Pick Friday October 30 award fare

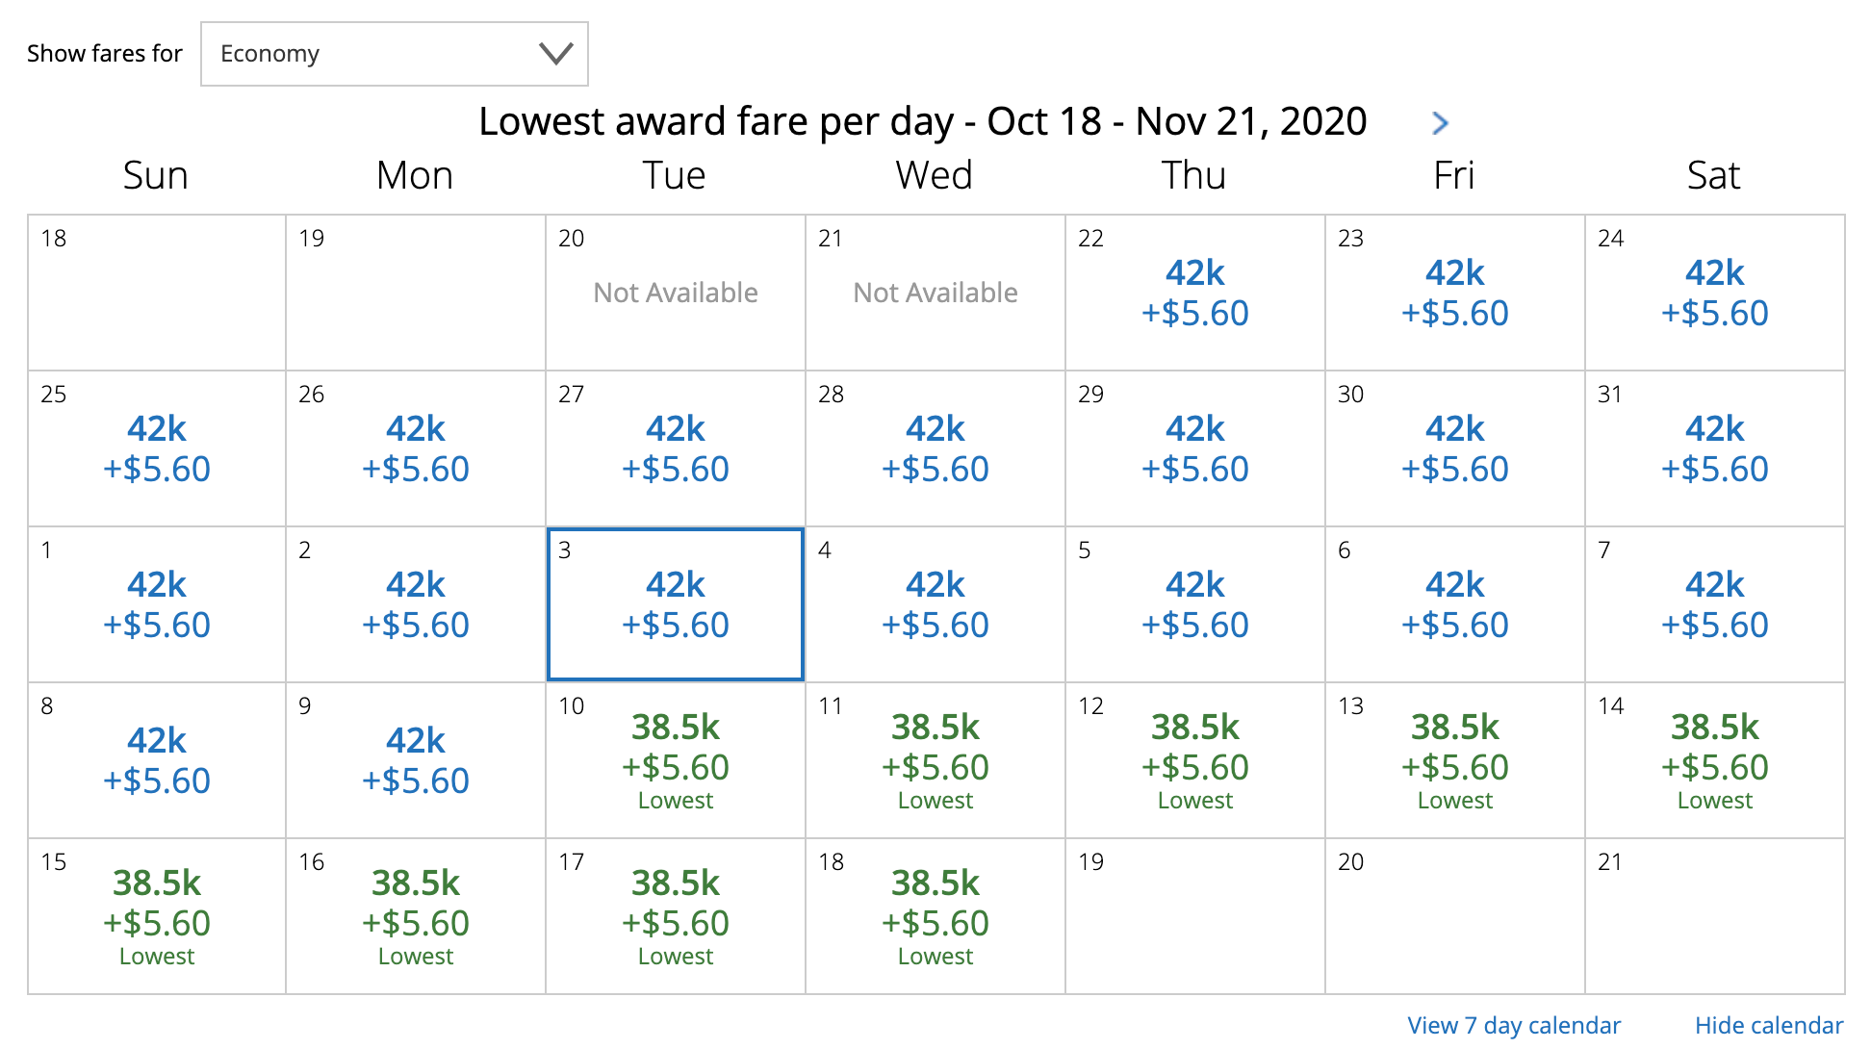click(1454, 448)
